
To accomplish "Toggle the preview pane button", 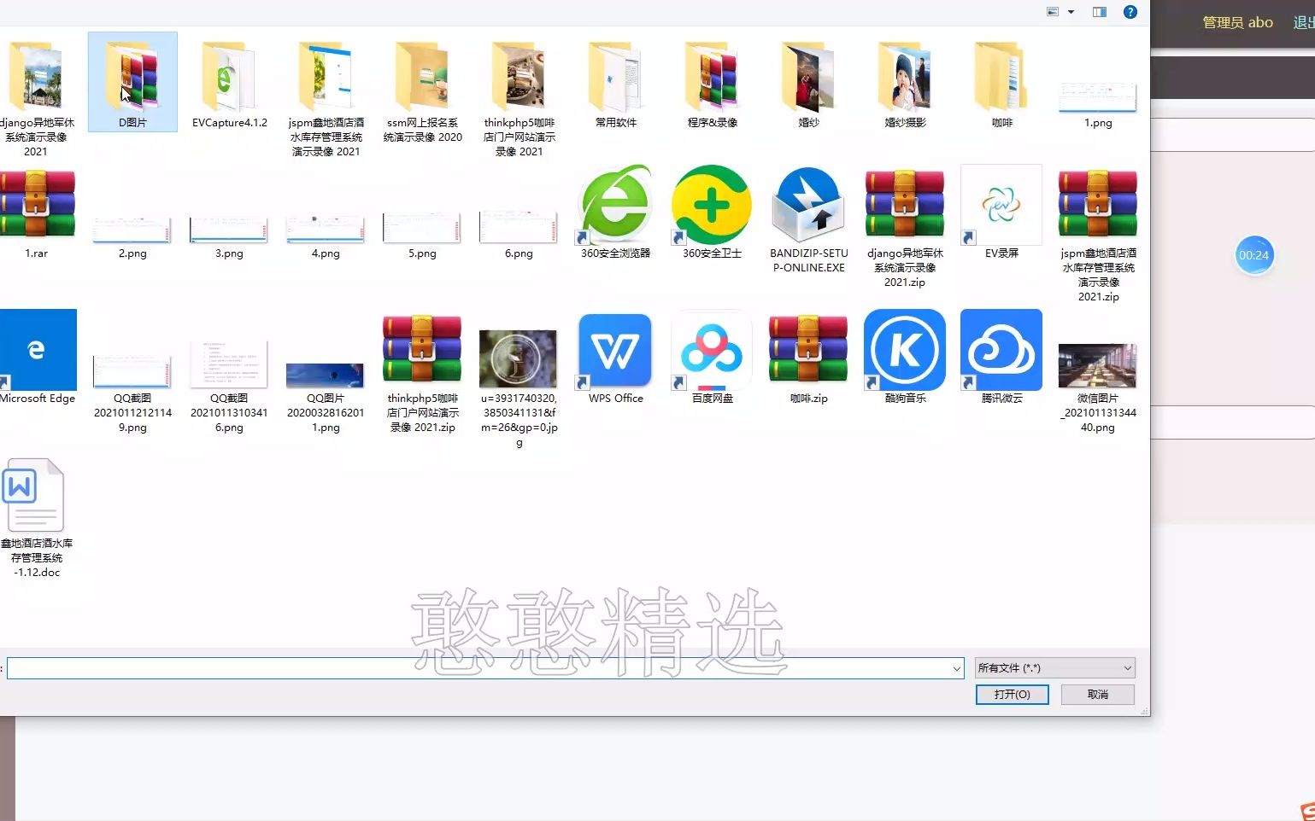I will 1100,12.
